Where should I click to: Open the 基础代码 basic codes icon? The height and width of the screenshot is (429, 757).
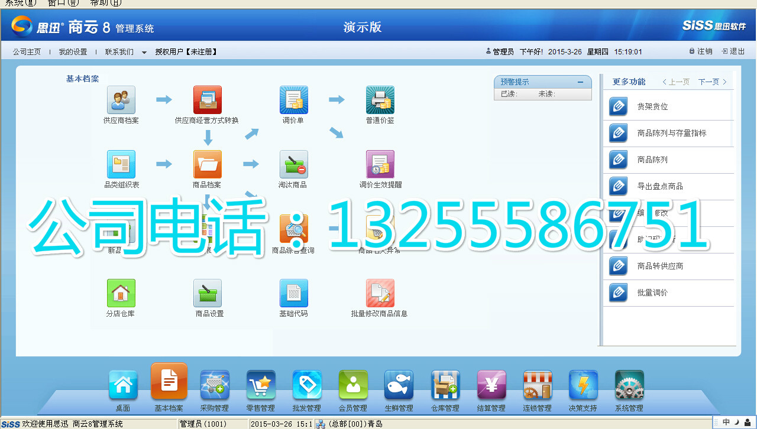(x=294, y=293)
